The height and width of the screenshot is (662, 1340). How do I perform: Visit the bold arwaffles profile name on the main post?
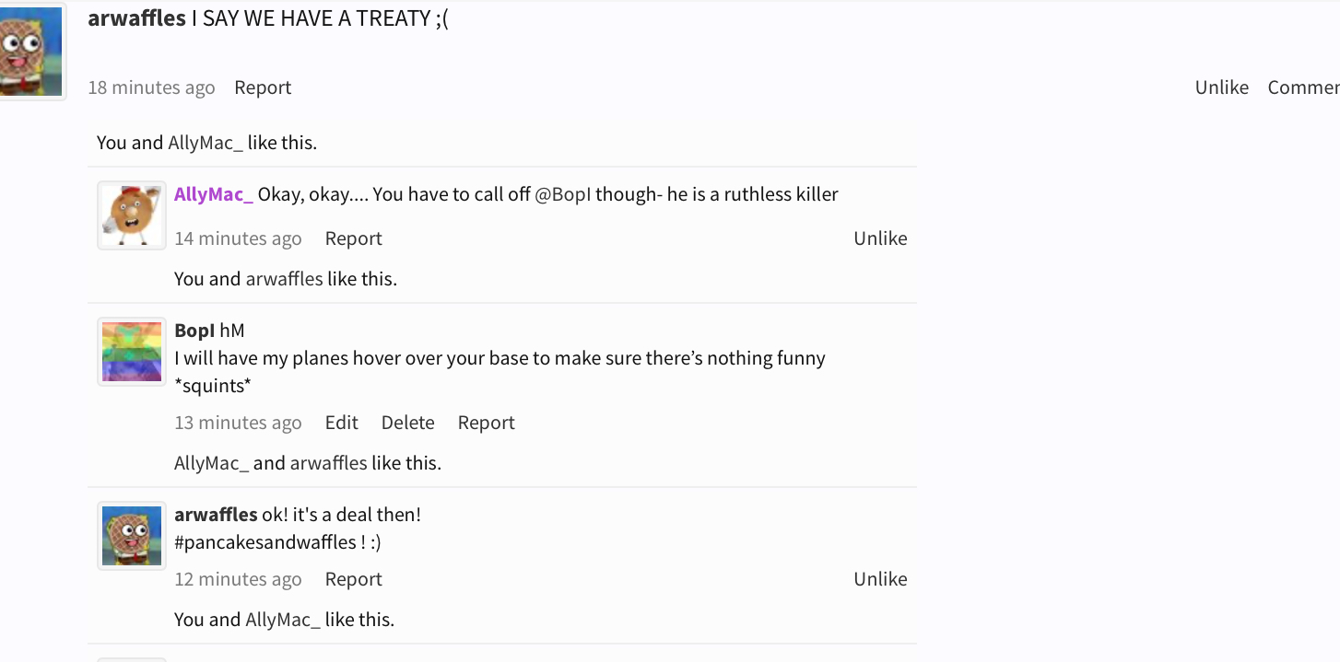coord(136,18)
